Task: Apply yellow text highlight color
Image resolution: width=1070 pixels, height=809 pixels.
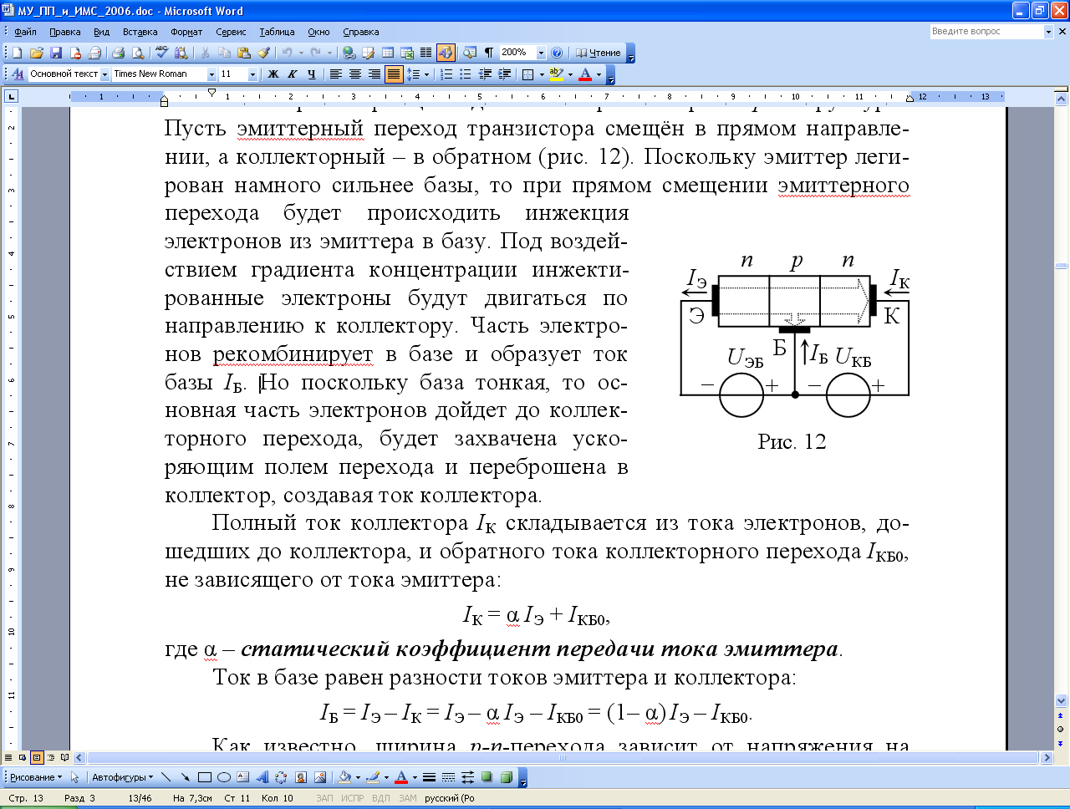Action: click(x=557, y=74)
